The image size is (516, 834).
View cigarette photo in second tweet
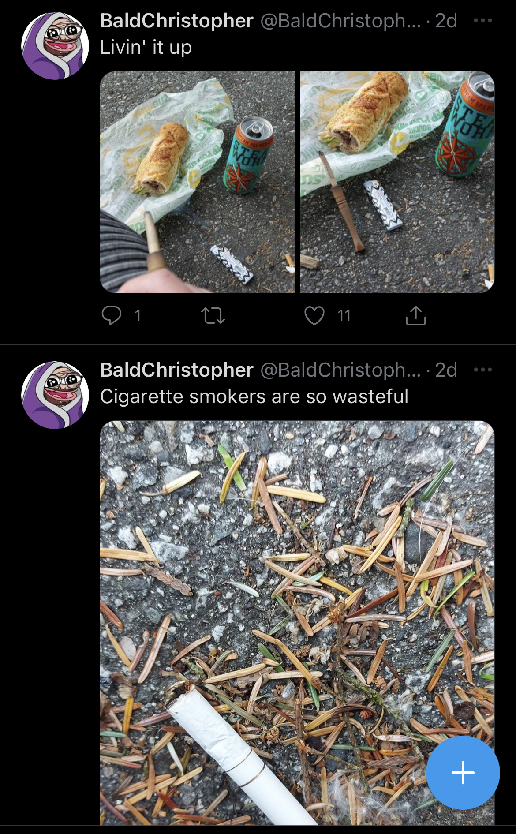point(297,623)
